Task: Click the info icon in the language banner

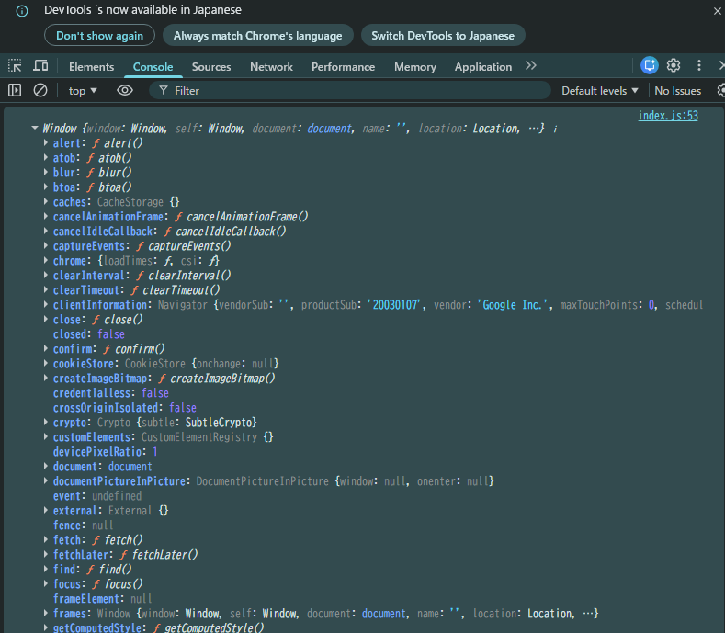Action: [x=22, y=11]
